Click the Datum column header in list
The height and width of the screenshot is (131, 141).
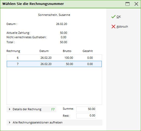(44, 51)
